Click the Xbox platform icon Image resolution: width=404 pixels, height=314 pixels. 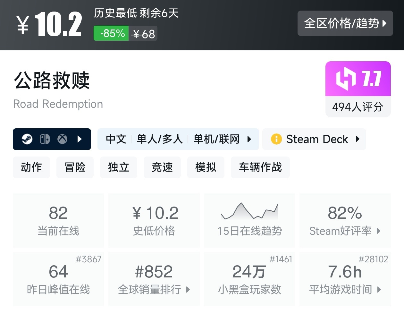[62, 139]
